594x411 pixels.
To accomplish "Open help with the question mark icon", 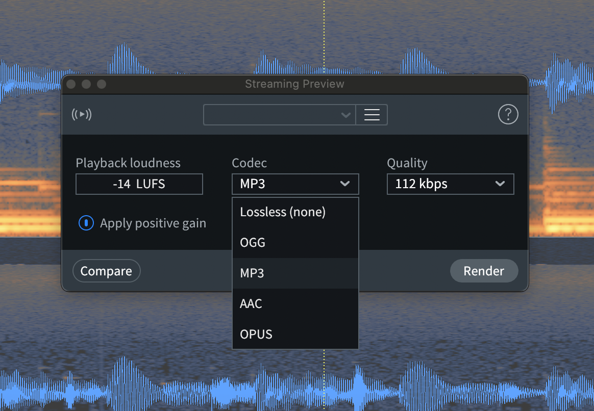I will click(508, 115).
